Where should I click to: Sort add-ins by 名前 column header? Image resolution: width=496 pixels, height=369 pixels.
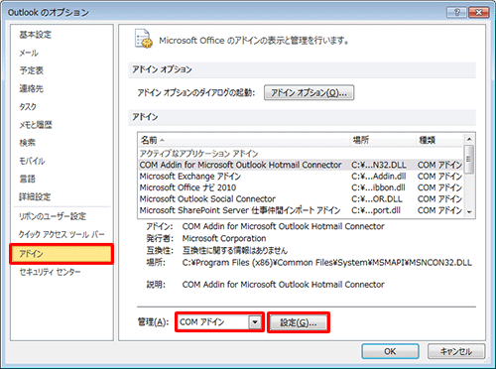tap(243, 140)
